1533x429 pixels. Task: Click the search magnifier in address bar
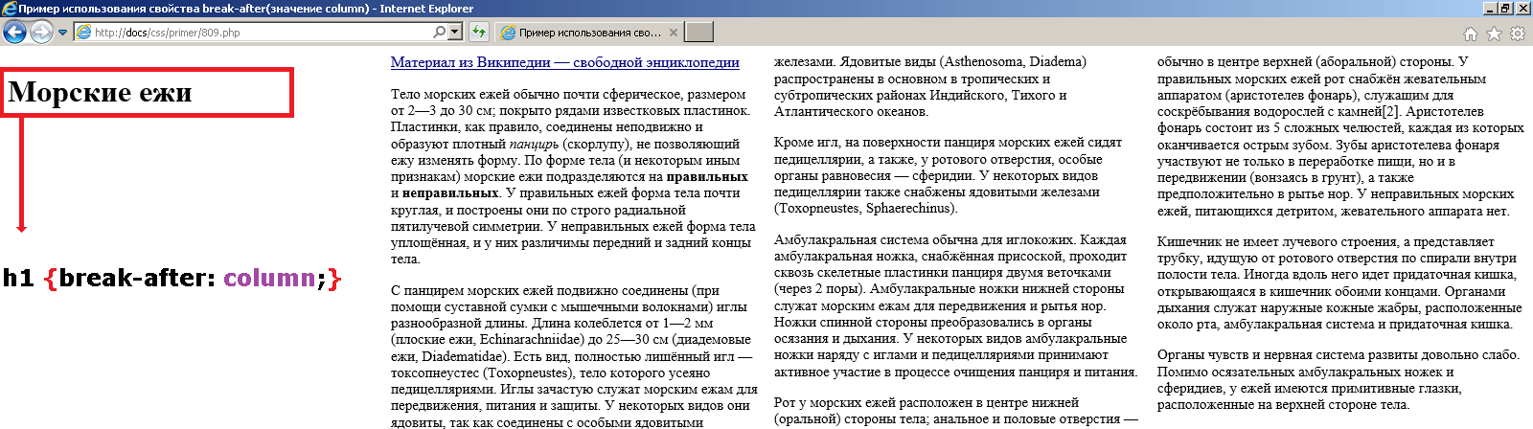[439, 32]
